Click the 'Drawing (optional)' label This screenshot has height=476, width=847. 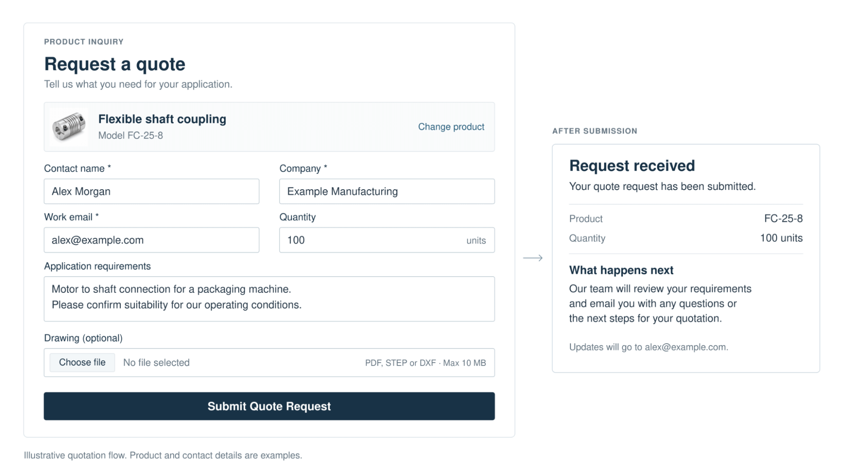pos(83,338)
